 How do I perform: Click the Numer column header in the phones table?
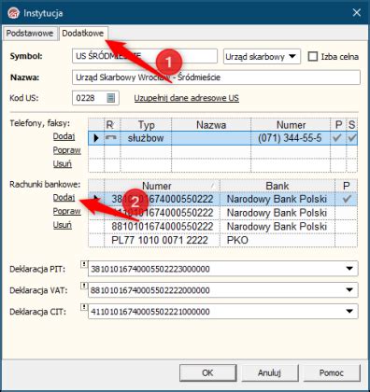click(291, 125)
